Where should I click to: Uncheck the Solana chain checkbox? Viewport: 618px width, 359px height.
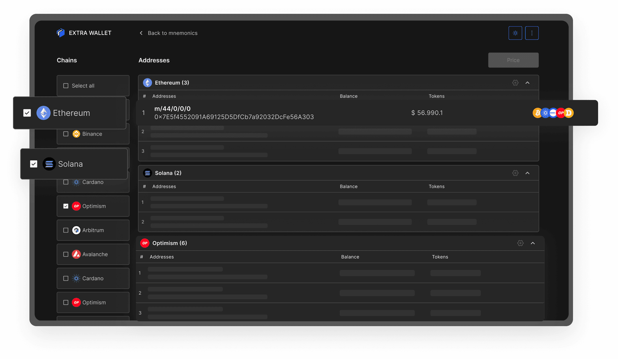tap(34, 164)
